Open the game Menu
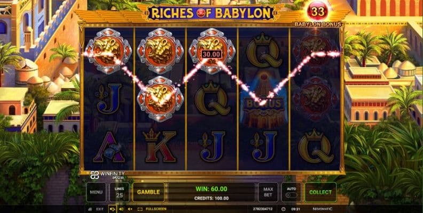Image resolution: width=423 pixels, height=213 pixels. coord(96,192)
